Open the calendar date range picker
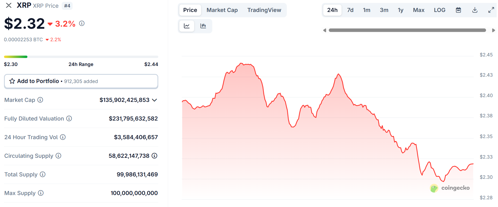The height and width of the screenshot is (207, 498). click(458, 10)
